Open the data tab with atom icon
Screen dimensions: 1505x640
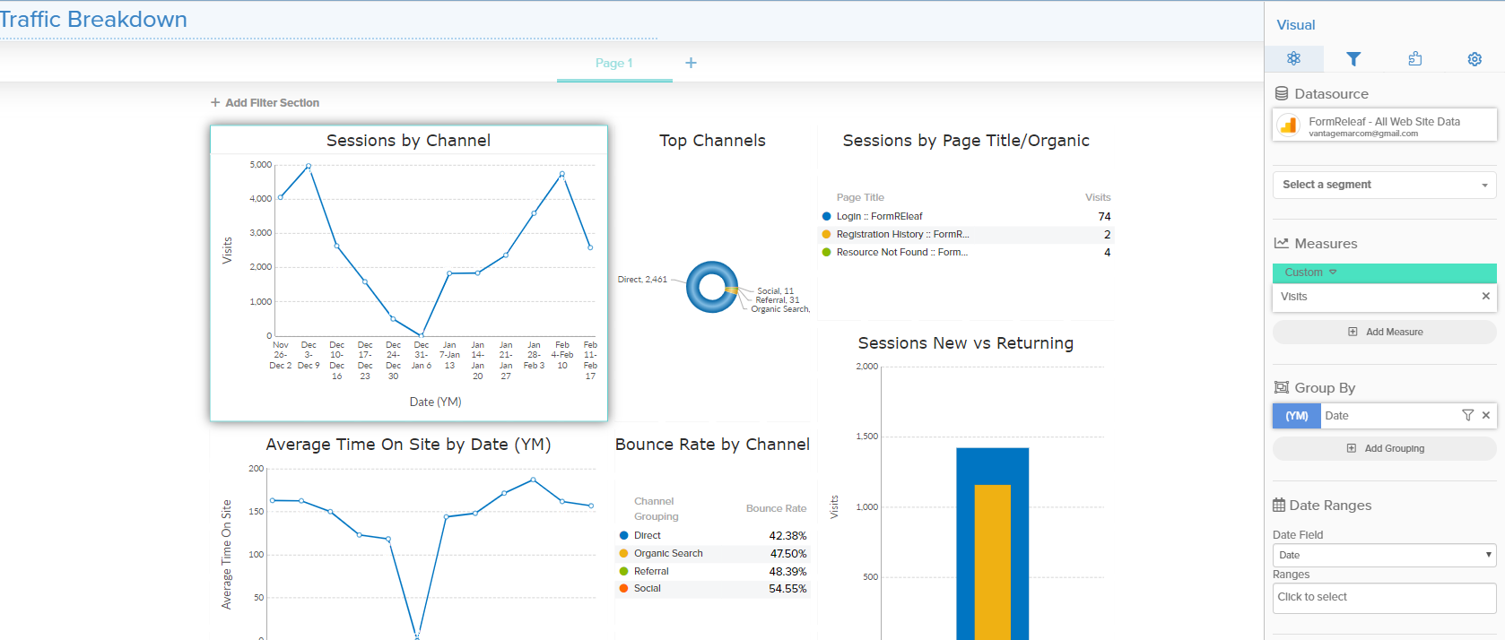click(x=1293, y=59)
